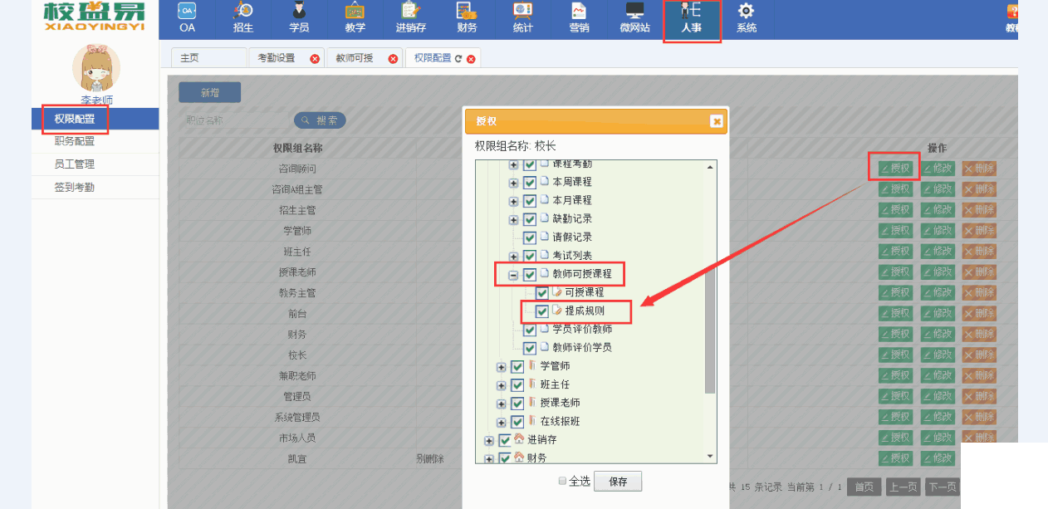Screen dimensions: 1048x509
Task: Expand the 学管师 tree node
Action: 501,367
